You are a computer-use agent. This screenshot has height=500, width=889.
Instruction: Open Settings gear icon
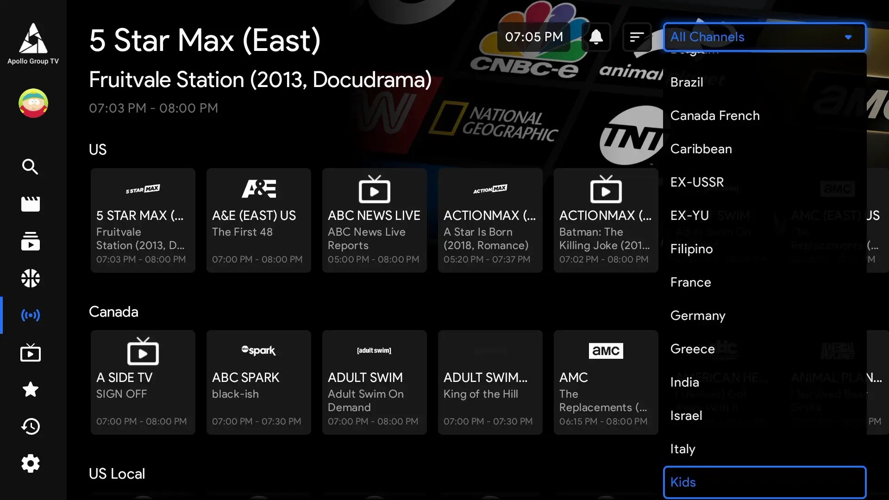tap(30, 463)
